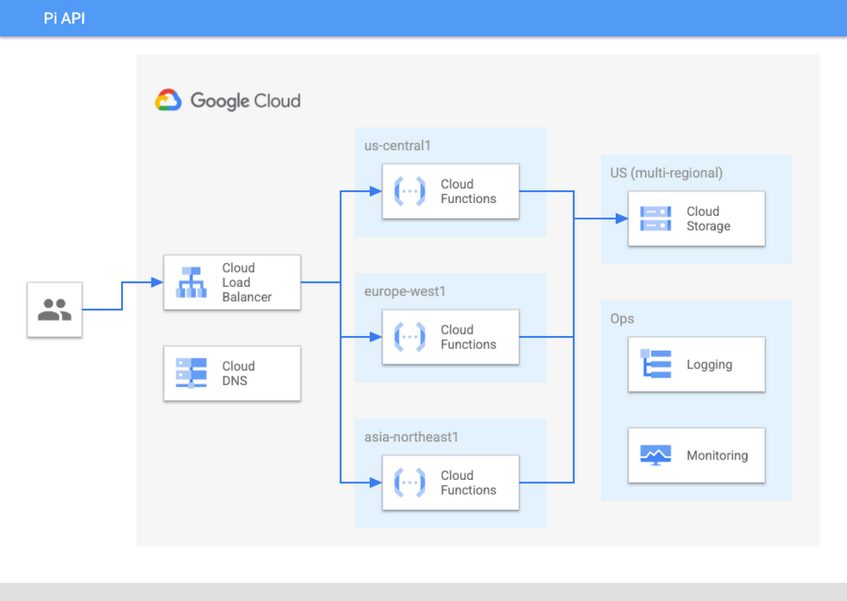The image size is (847, 601).
Task: Click Cloud Functions text in us-central1
Action: point(468,191)
